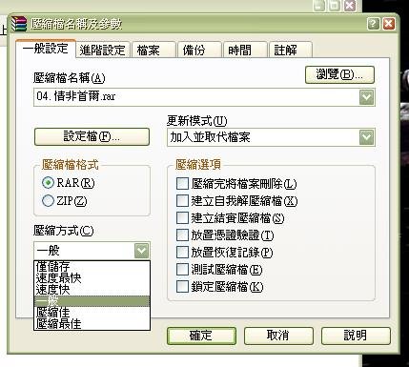Click the 壓縮方式 combo box showing 一般
This screenshot has height=367, width=409.
(x=92, y=251)
